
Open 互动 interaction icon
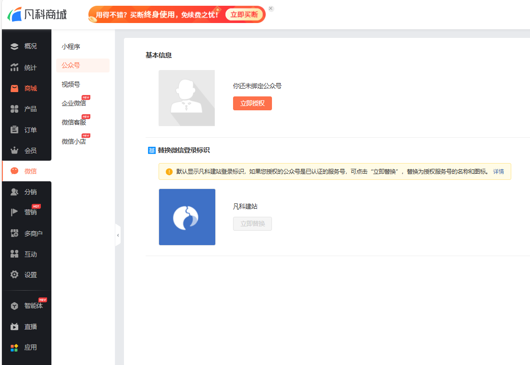point(14,254)
